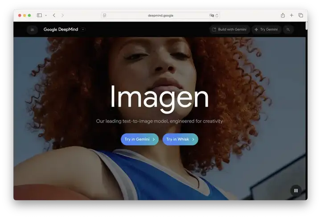The image size is (321, 218).
Task: Open the site search magnifier icon
Action: pyautogui.click(x=288, y=29)
